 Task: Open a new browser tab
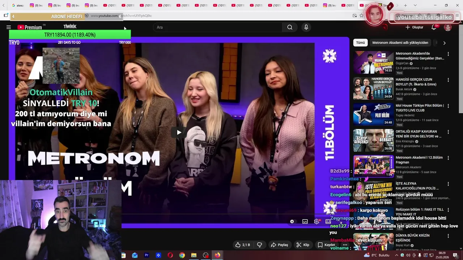(405, 5)
